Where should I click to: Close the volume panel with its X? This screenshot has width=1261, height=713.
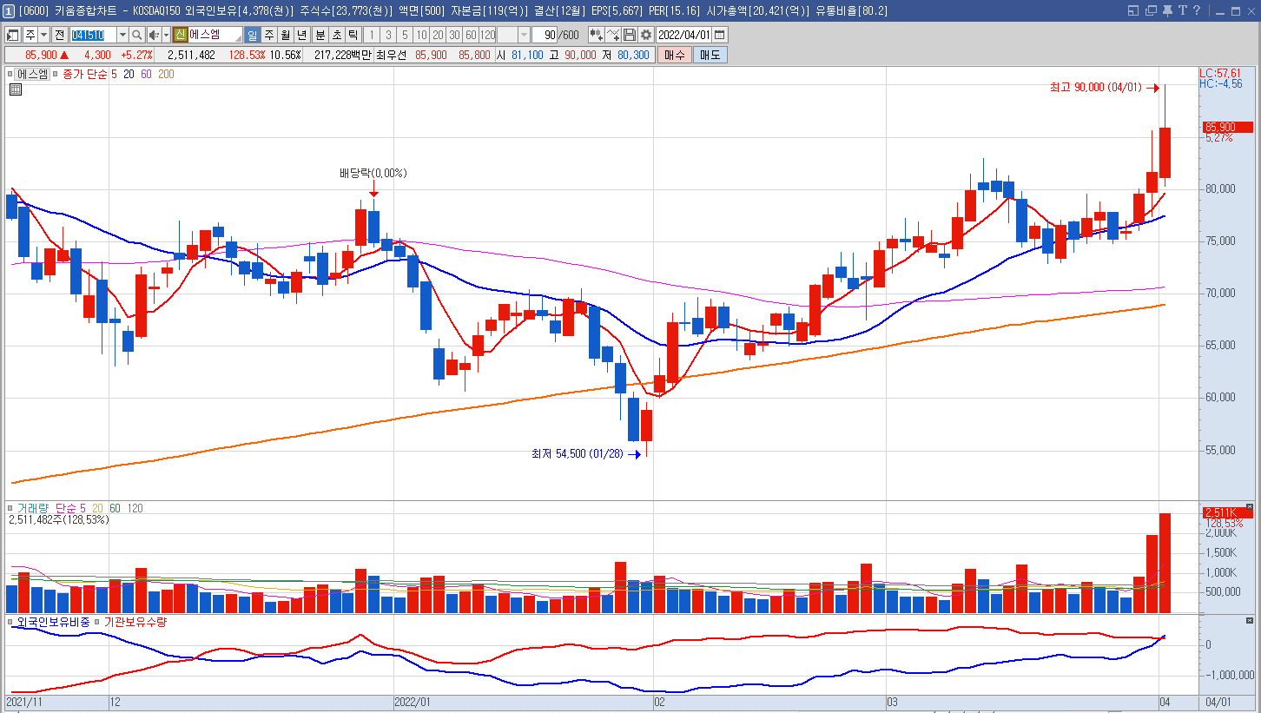pyautogui.click(x=1250, y=507)
